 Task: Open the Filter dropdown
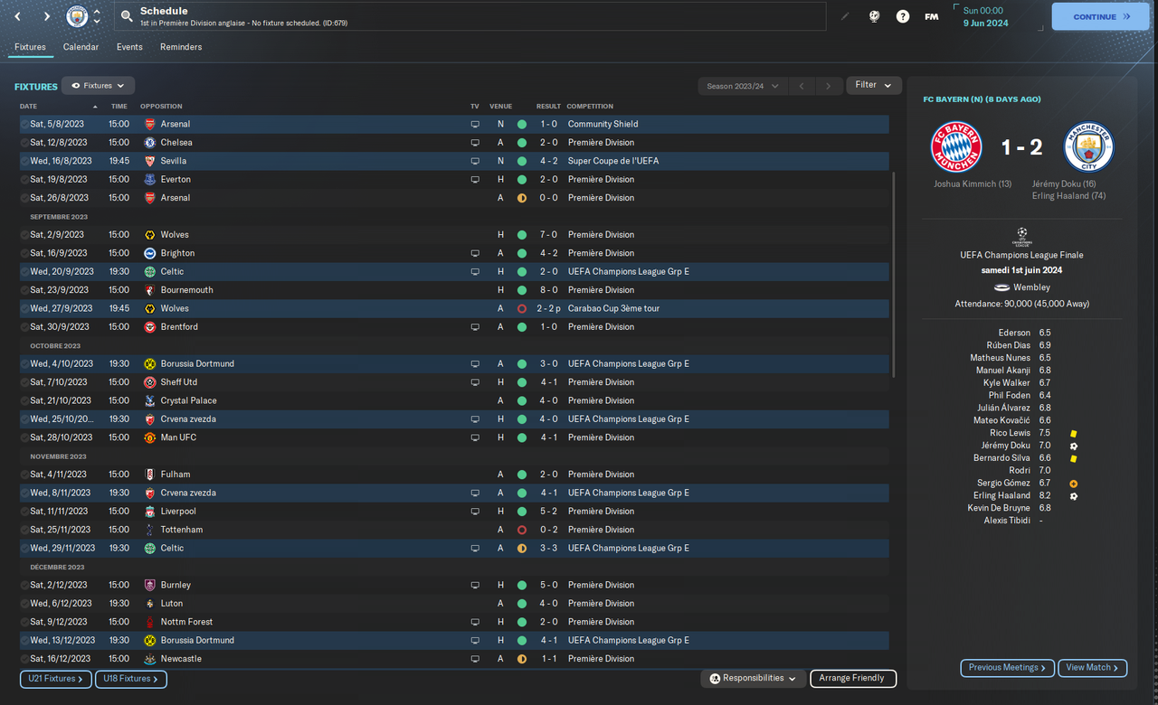point(874,85)
